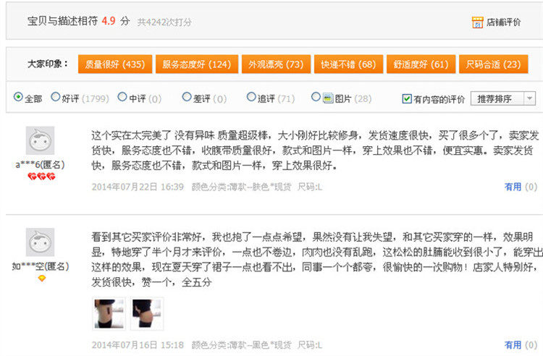Click the 尺码合适 (23) tag
Viewport: 543px width, 356px height.
[x=494, y=64]
